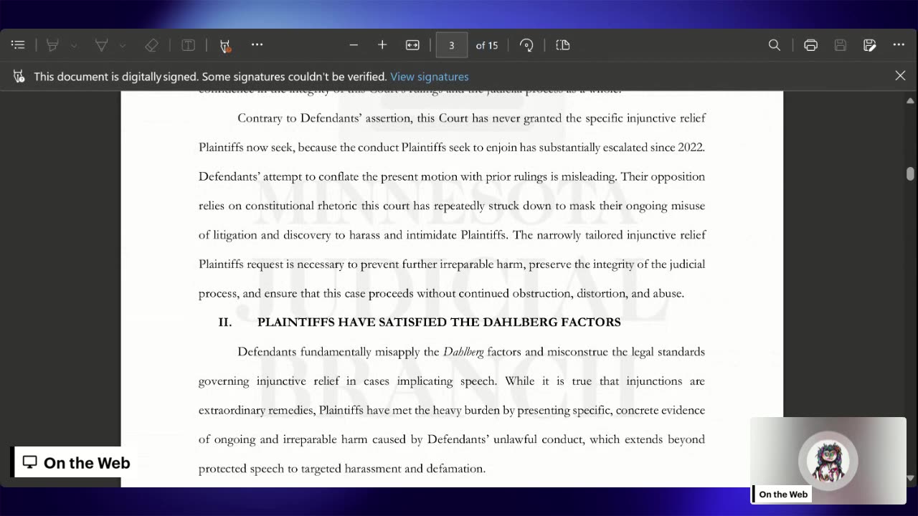Print the PDF document
The height and width of the screenshot is (516, 918).
click(810, 45)
